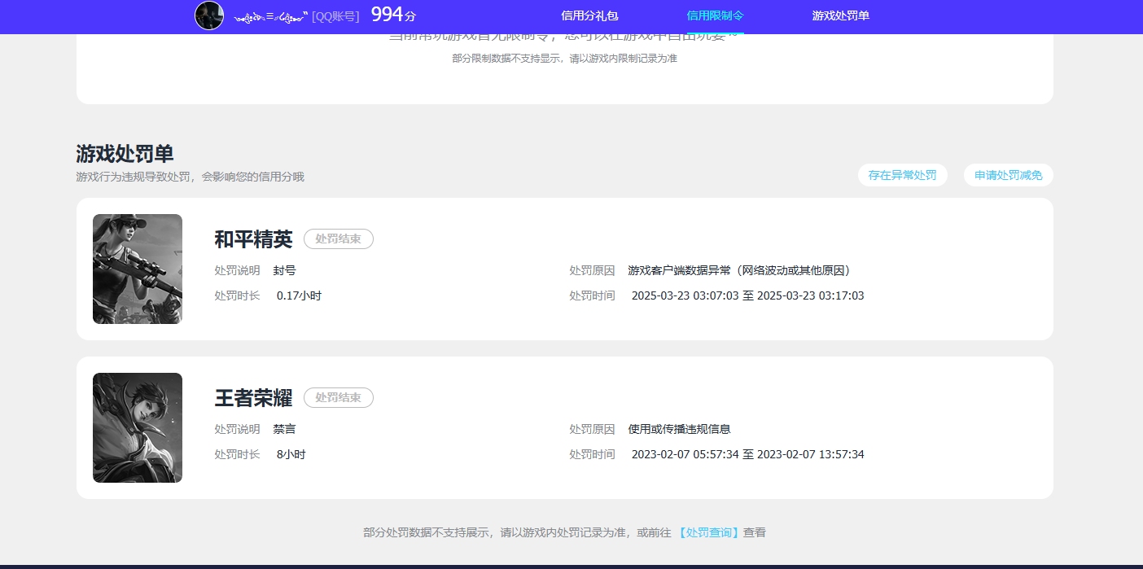Click the 部分限制数据不支持显示 notice text

coord(564,59)
